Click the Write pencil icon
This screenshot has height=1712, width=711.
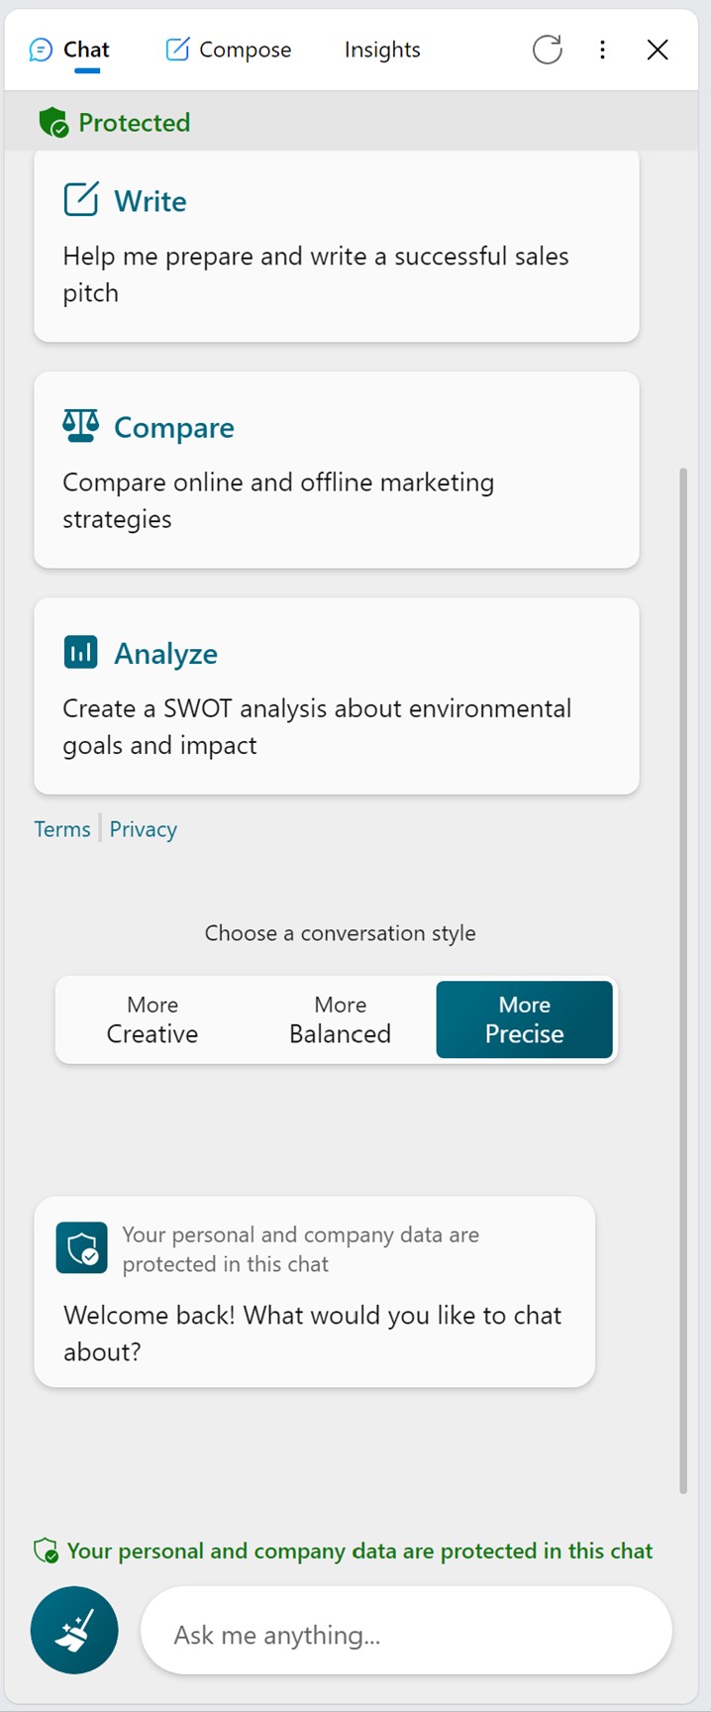point(81,199)
